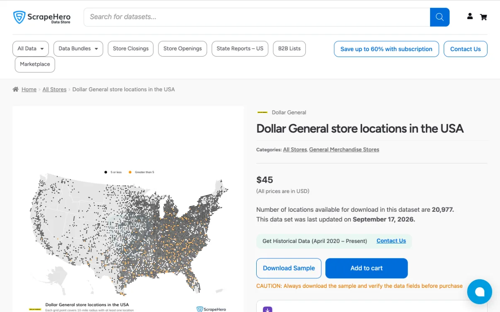Screen dimensions: 500x312
Task: Open State Reports – US menu item
Action: [240, 49]
